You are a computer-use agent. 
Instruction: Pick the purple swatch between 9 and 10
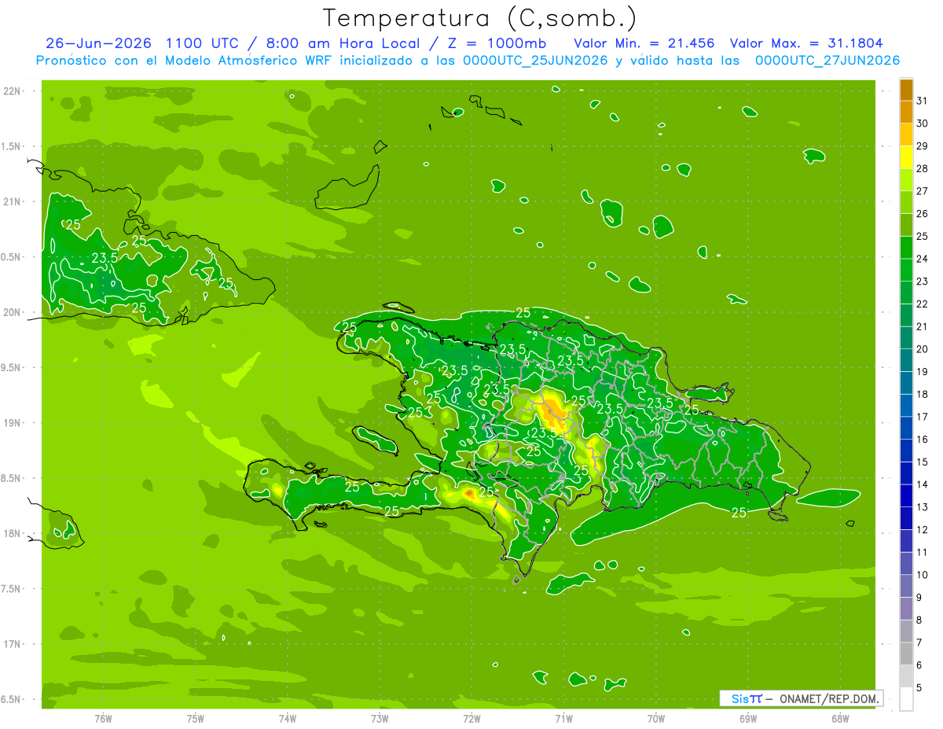pyautogui.click(x=906, y=586)
